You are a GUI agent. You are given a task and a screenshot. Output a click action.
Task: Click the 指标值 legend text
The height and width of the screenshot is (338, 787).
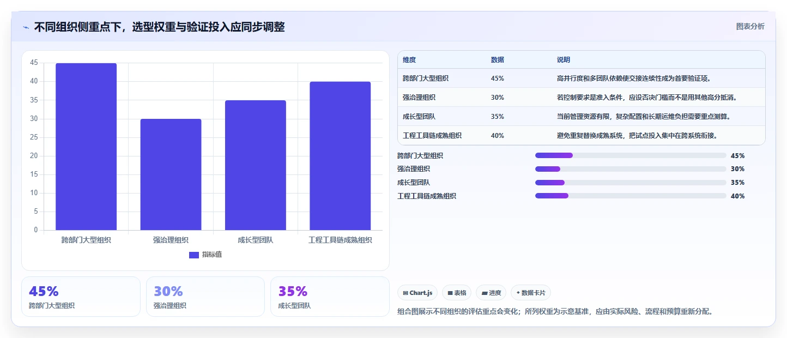pyautogui.click(x=212, y=255)
